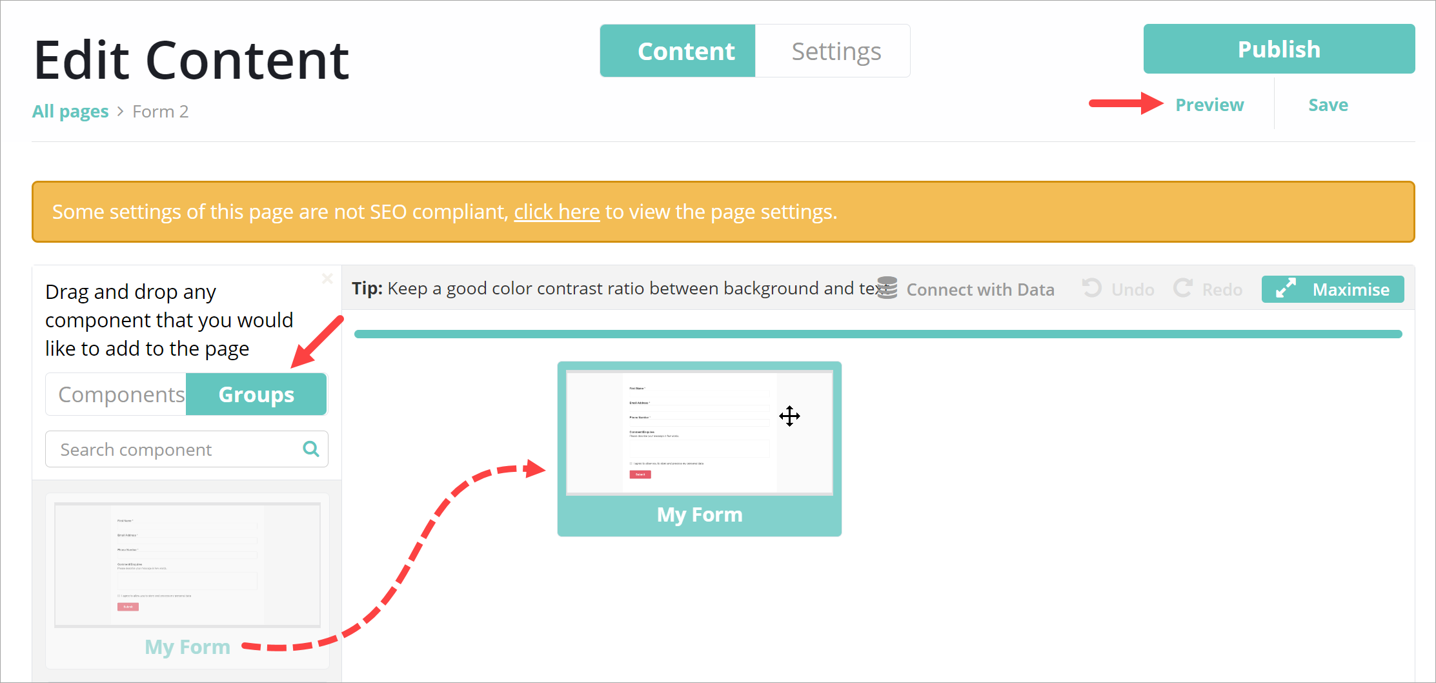
Task: Click the breadcrumb chevron after All pages
Action: (x=120, y=112)
